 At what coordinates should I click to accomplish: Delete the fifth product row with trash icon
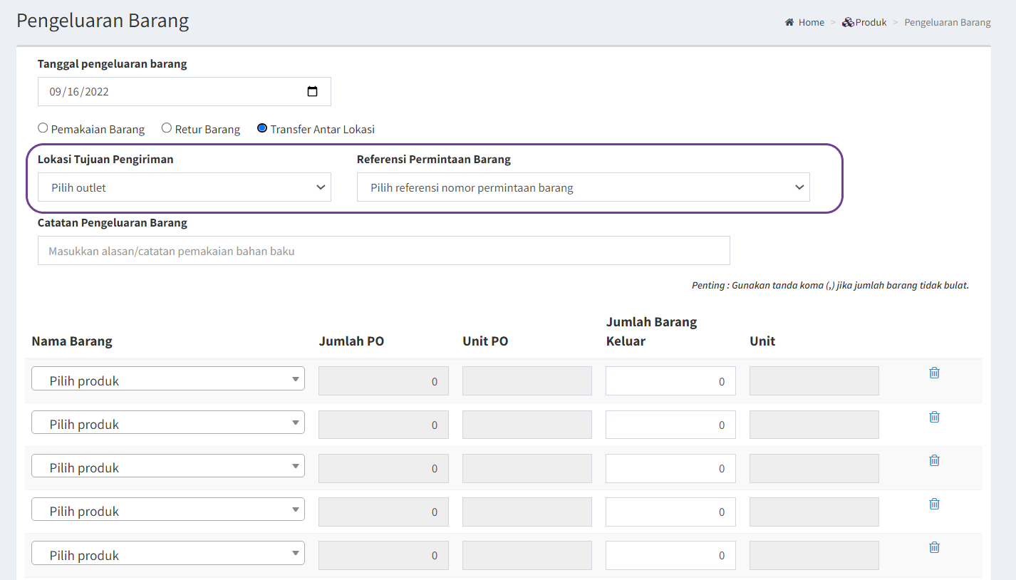point(934,547)
